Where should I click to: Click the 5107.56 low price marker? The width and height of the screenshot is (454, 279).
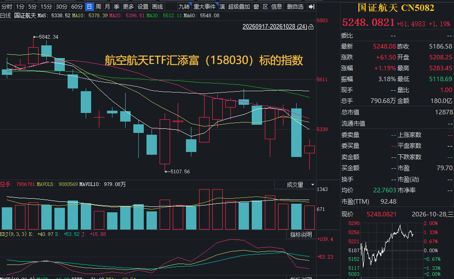coord(177,172)
